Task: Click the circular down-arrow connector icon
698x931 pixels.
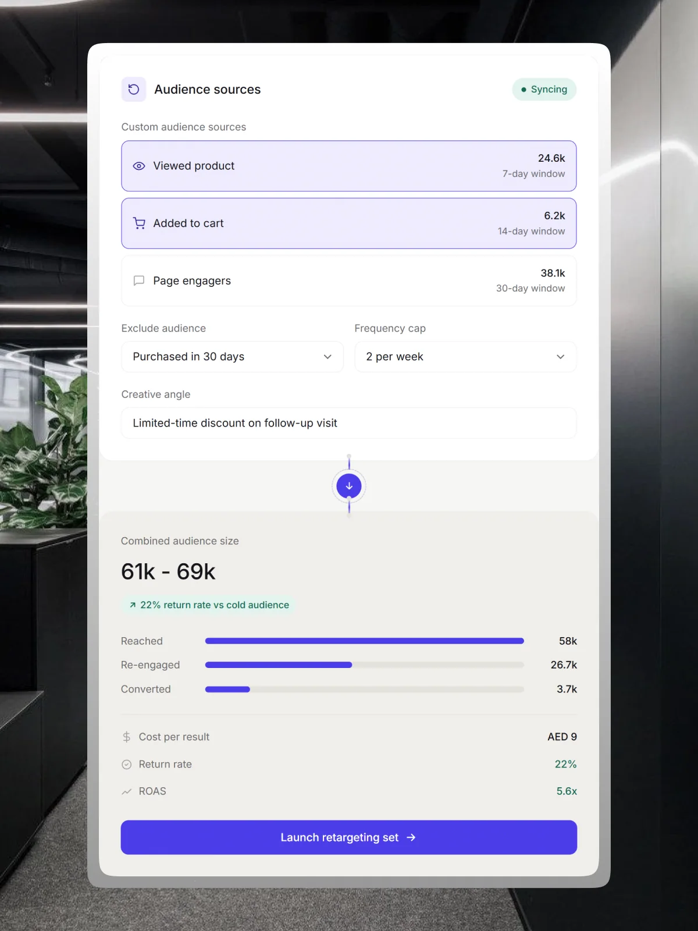Action: pos(349,486)
